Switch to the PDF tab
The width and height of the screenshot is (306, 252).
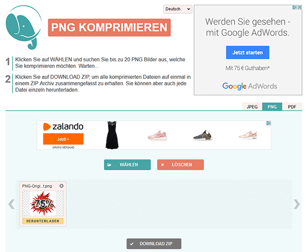292,107
